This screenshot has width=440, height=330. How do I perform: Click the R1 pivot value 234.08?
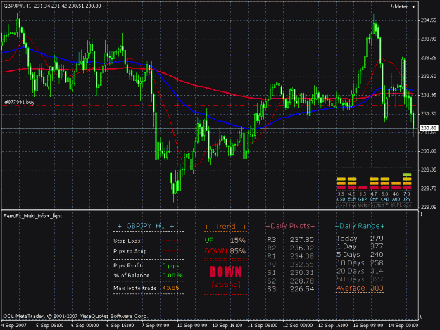301,256
